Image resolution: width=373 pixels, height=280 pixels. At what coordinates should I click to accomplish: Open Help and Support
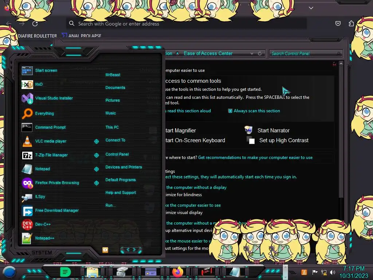click(121, 192)
